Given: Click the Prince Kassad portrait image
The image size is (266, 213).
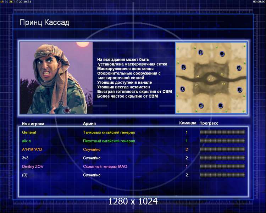Looking at the screenshot, I should click(x=56, y=78).
